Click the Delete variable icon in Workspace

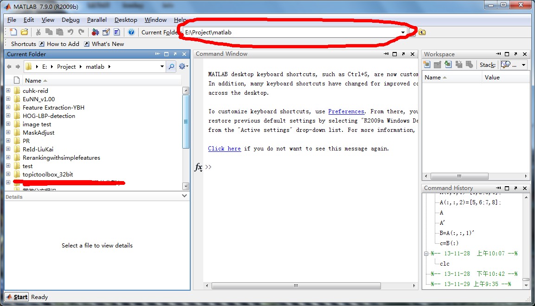470,65
